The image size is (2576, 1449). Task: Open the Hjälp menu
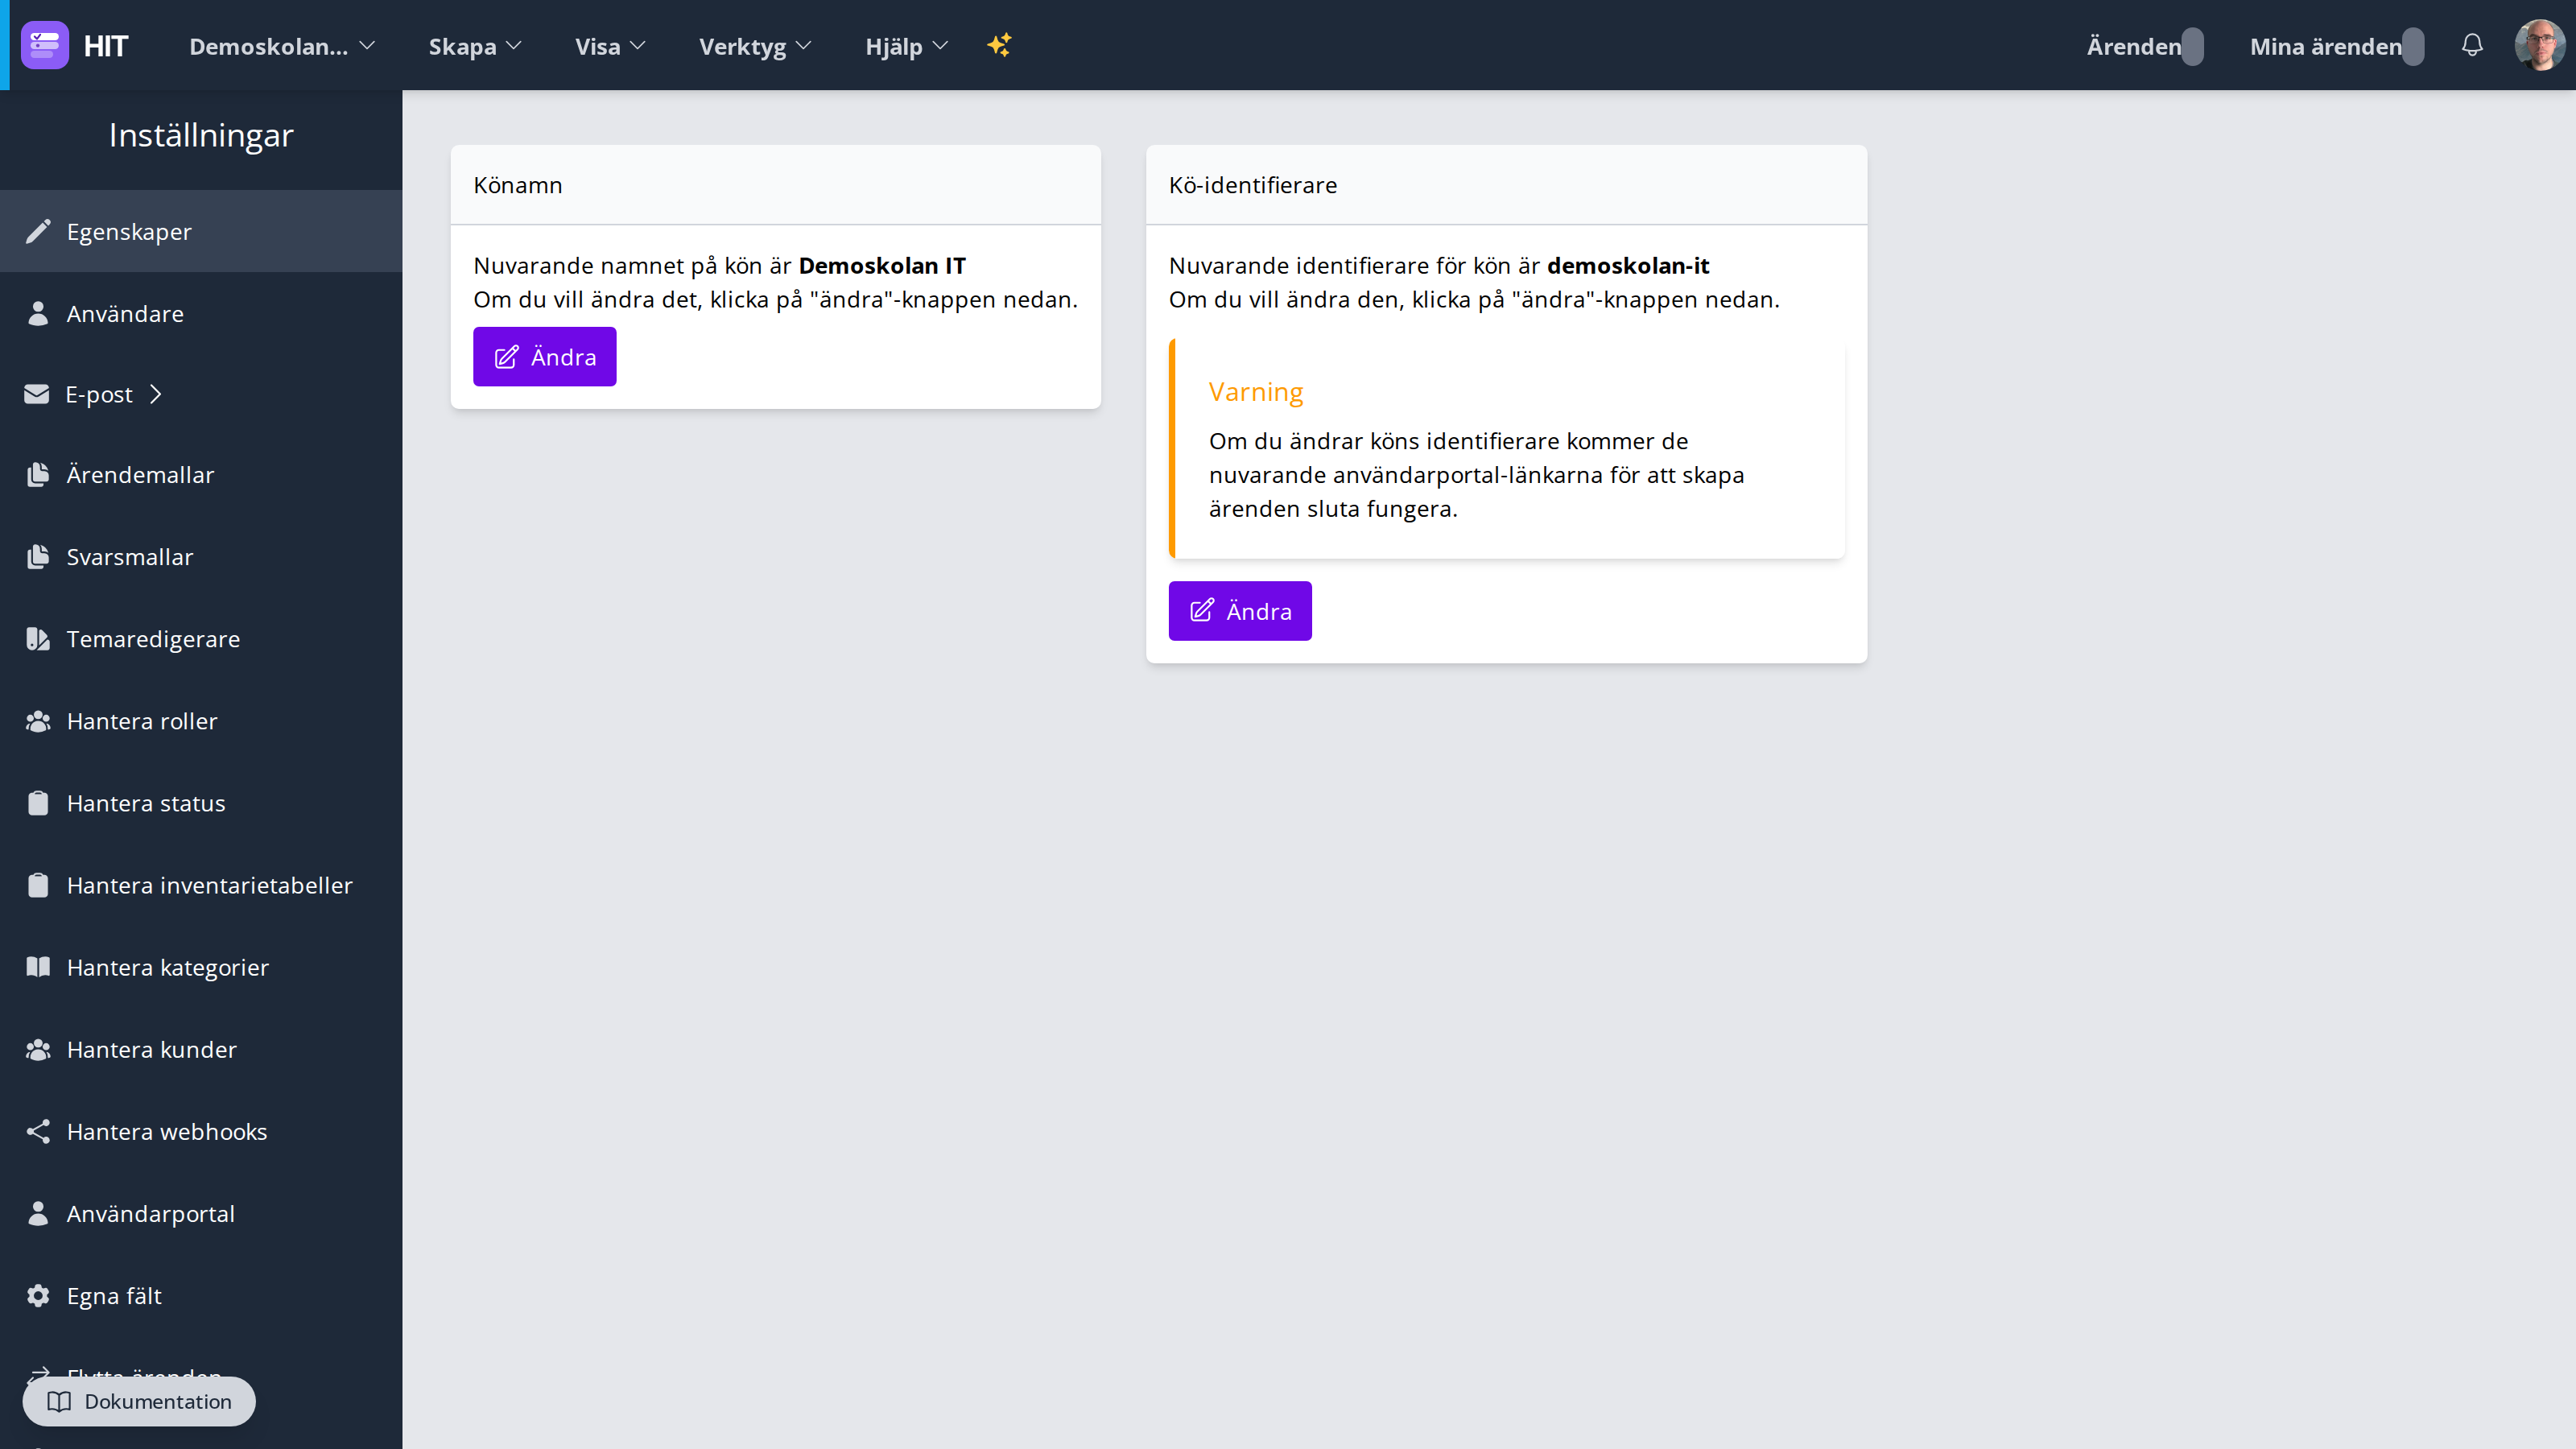pyautogui.click(x=906, y=46)
